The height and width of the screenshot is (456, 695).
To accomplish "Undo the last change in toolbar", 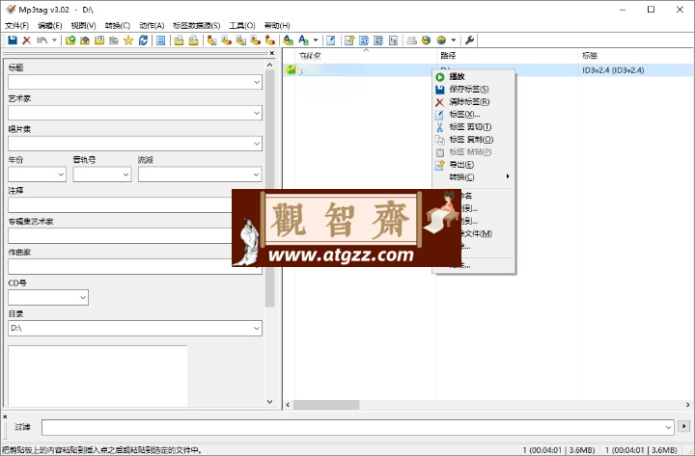I will click(x=42, y=40).
